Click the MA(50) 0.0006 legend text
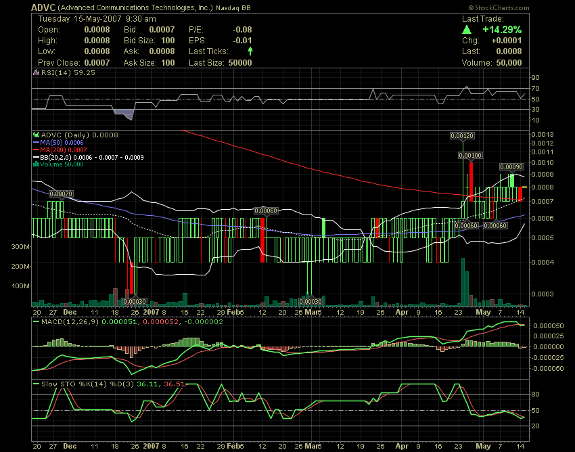The image size is (575, 452). 62,142
